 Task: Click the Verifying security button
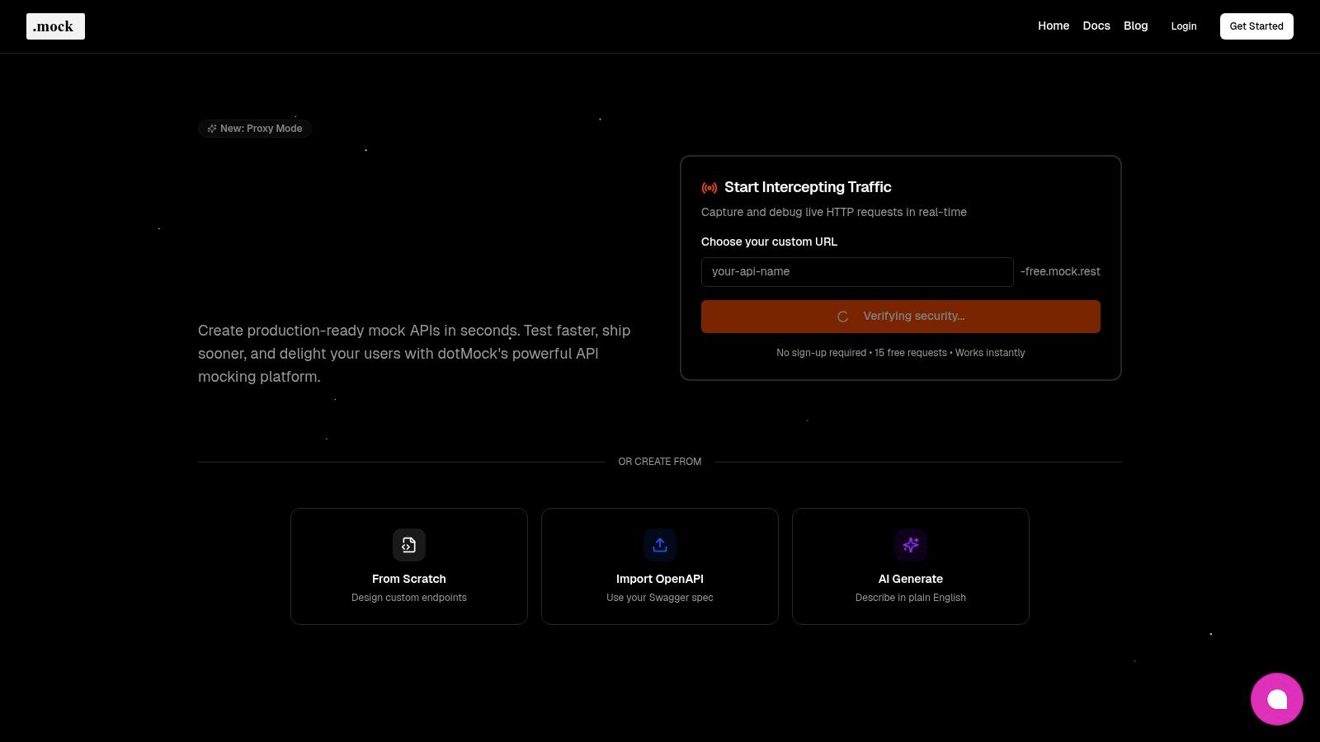click(x=901, y=316)
